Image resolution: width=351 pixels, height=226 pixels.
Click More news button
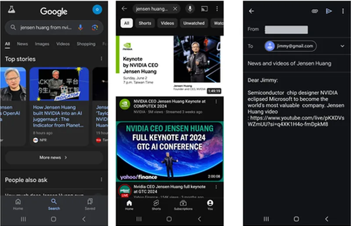(54, 158)
